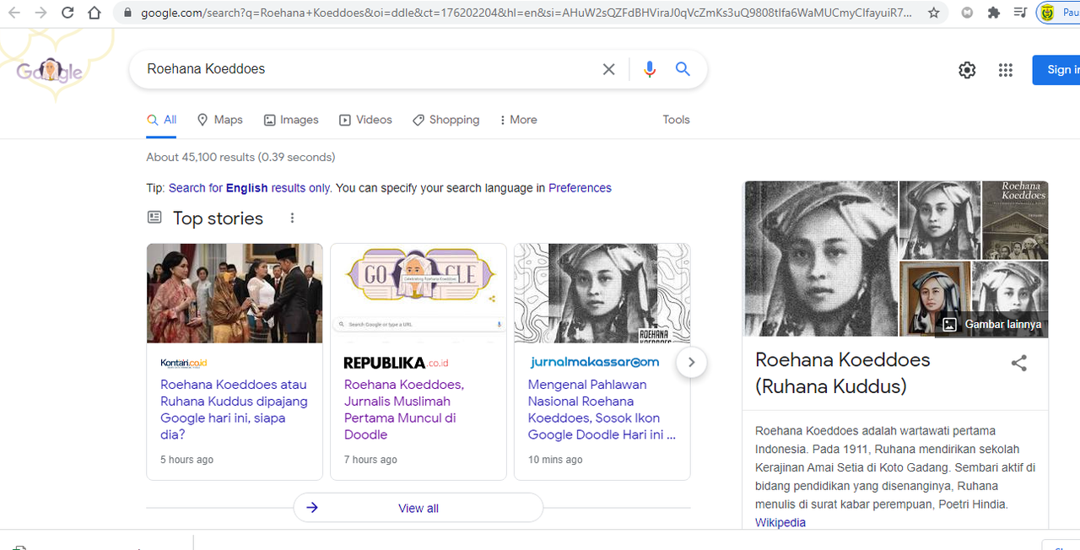Click the 10 mins ago timestamp
Screen dimensions: 1080x550
(555, 460)
